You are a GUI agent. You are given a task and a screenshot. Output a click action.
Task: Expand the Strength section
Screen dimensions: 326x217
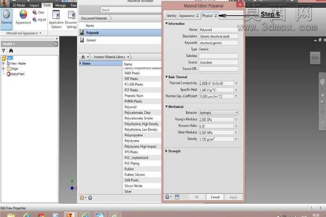tap(166, 151)
